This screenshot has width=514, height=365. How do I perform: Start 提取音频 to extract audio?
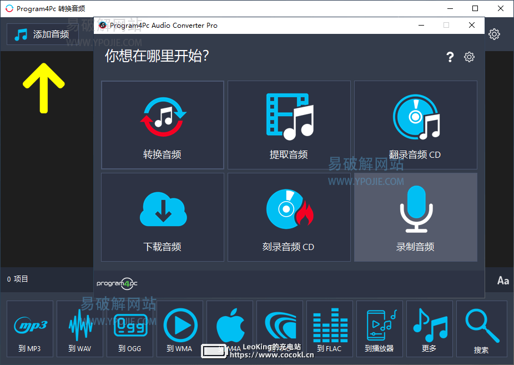pyautogui.click(x=289, y=124)
